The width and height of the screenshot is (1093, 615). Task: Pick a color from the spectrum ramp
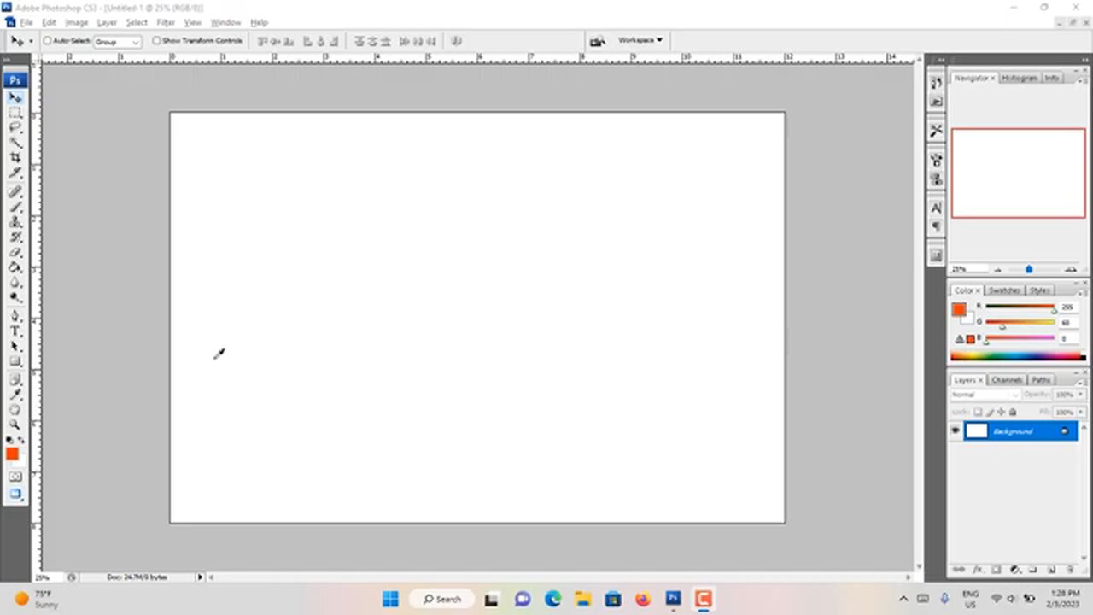[x=1018, y=357]
